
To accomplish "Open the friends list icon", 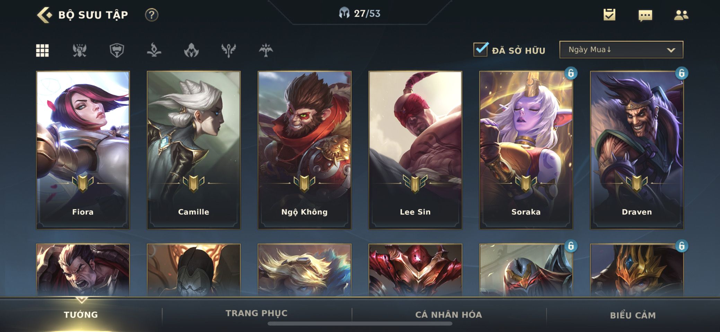I will tap(681, 15).
